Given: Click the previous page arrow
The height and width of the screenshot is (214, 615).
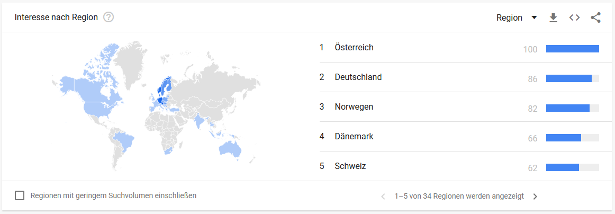Looking at the screenshot, I should pos(383,197).
